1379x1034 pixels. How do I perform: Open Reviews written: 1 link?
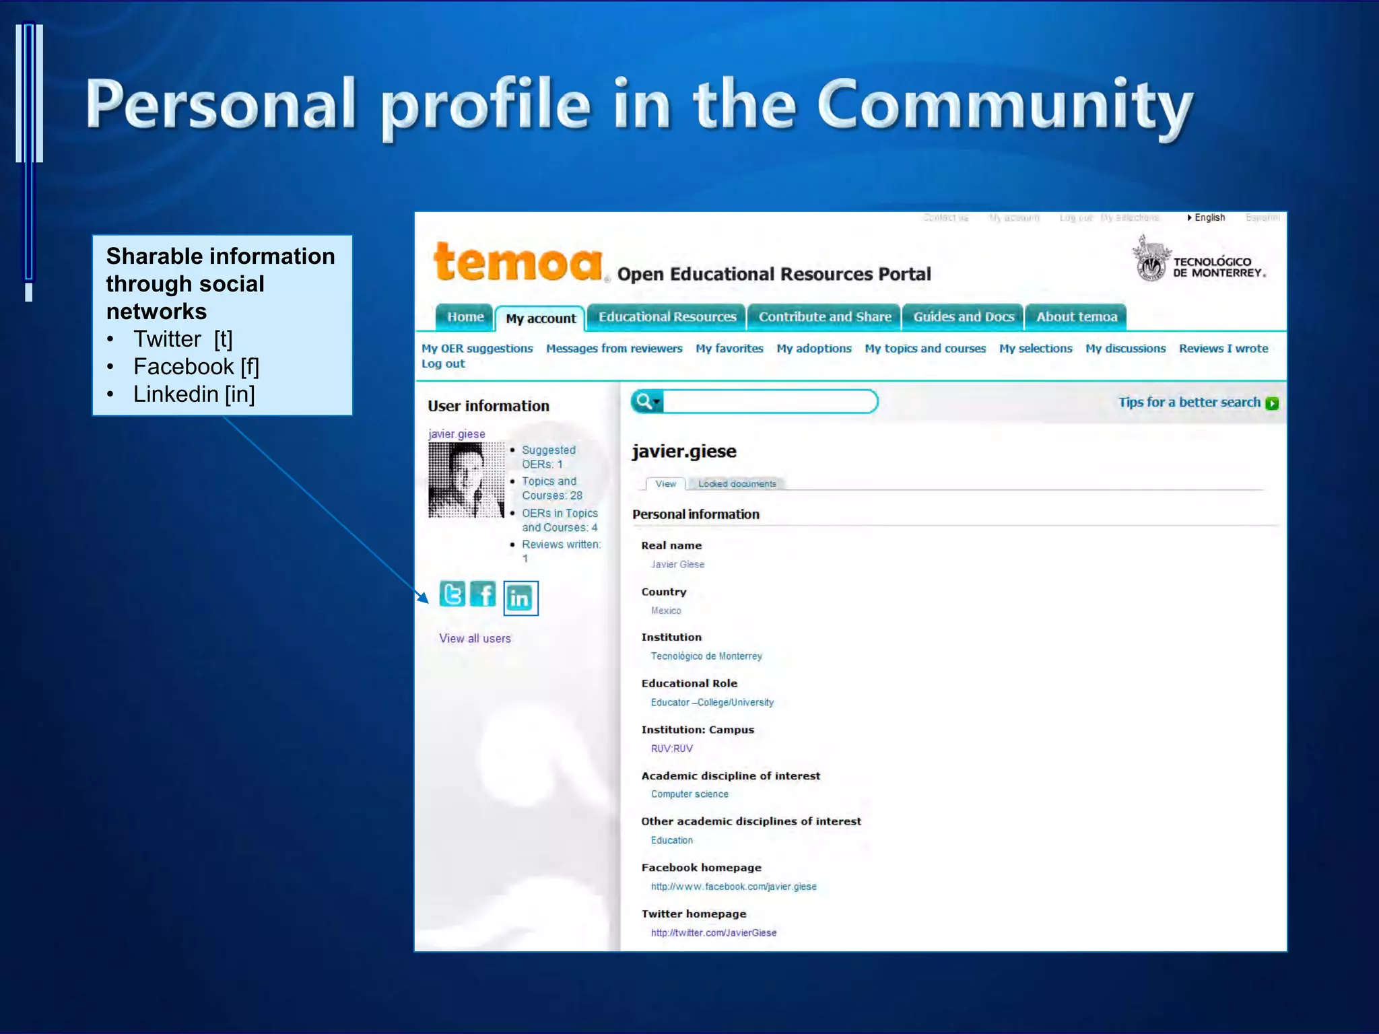coord(561,551)
